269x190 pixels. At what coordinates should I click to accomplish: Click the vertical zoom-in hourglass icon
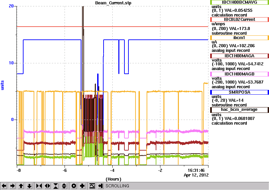pos(56,186)
